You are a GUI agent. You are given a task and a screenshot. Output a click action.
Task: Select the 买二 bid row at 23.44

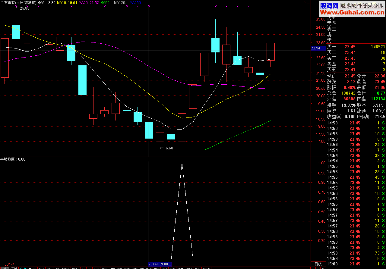point(356,52)
